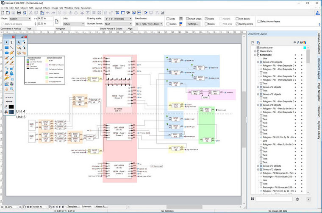Add new page icon in Document Layout
322x213 pixels.
(x=252, y=43)
